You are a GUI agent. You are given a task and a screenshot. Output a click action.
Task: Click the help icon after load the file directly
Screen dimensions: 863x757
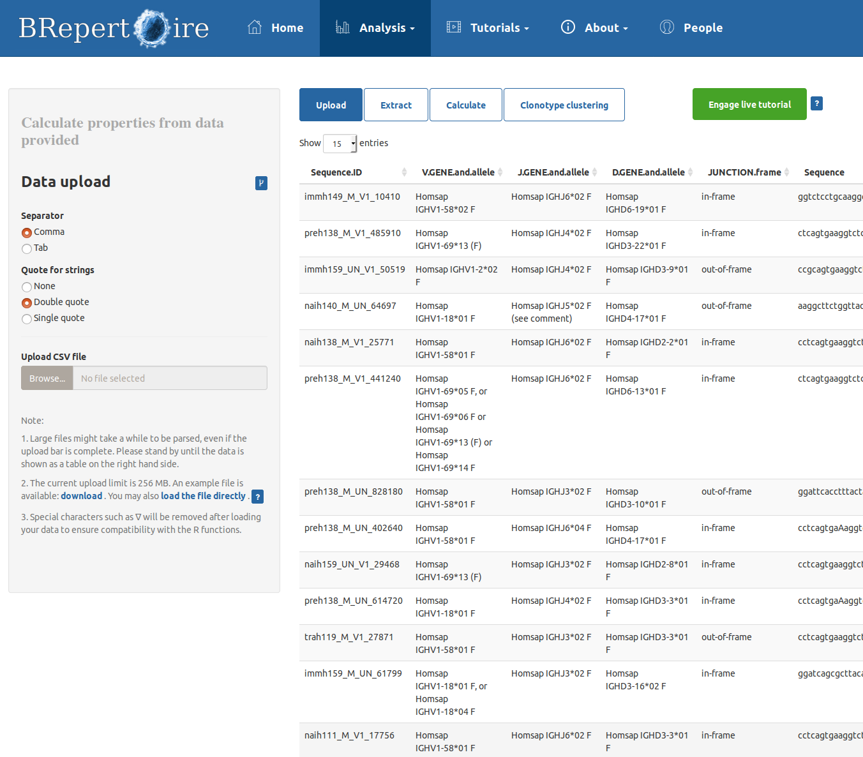click(x=257, y=497)
